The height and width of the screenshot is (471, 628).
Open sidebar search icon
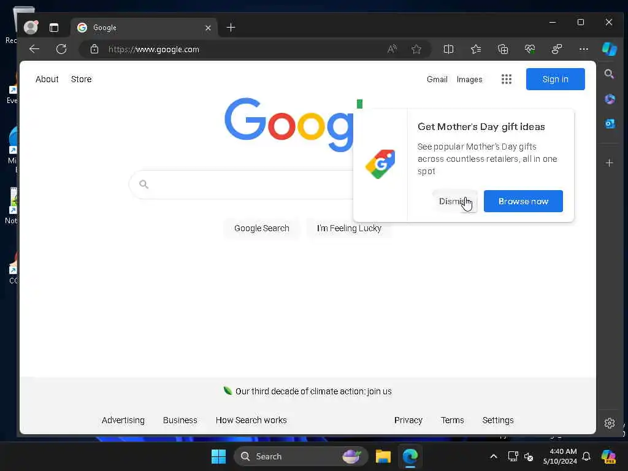coord(609,74)
